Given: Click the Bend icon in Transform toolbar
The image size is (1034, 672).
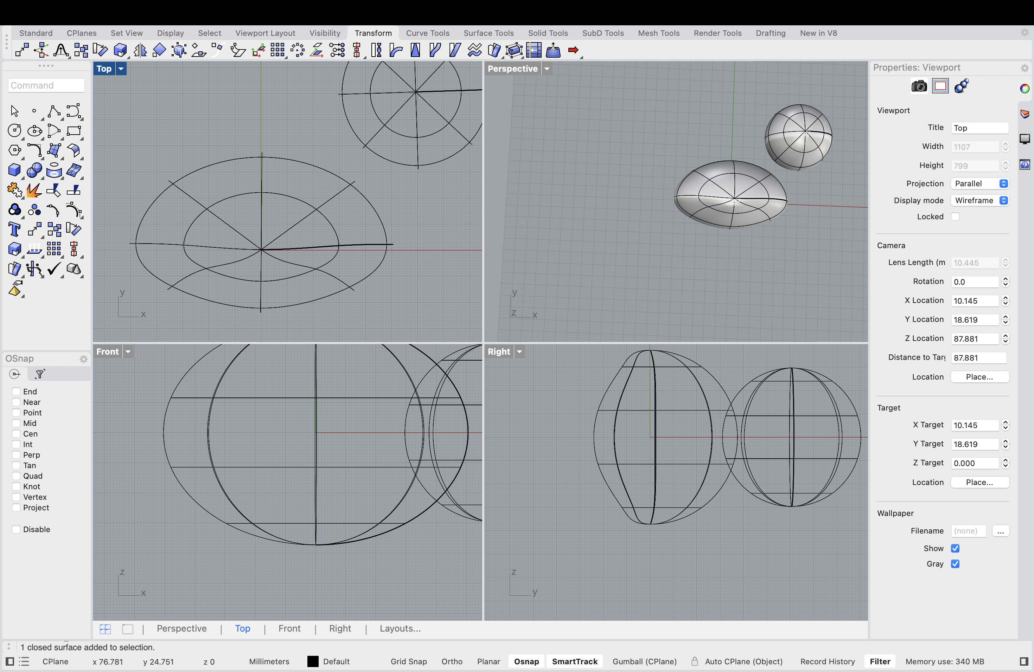Looking at the screenshot, I should tap(396, 50).
